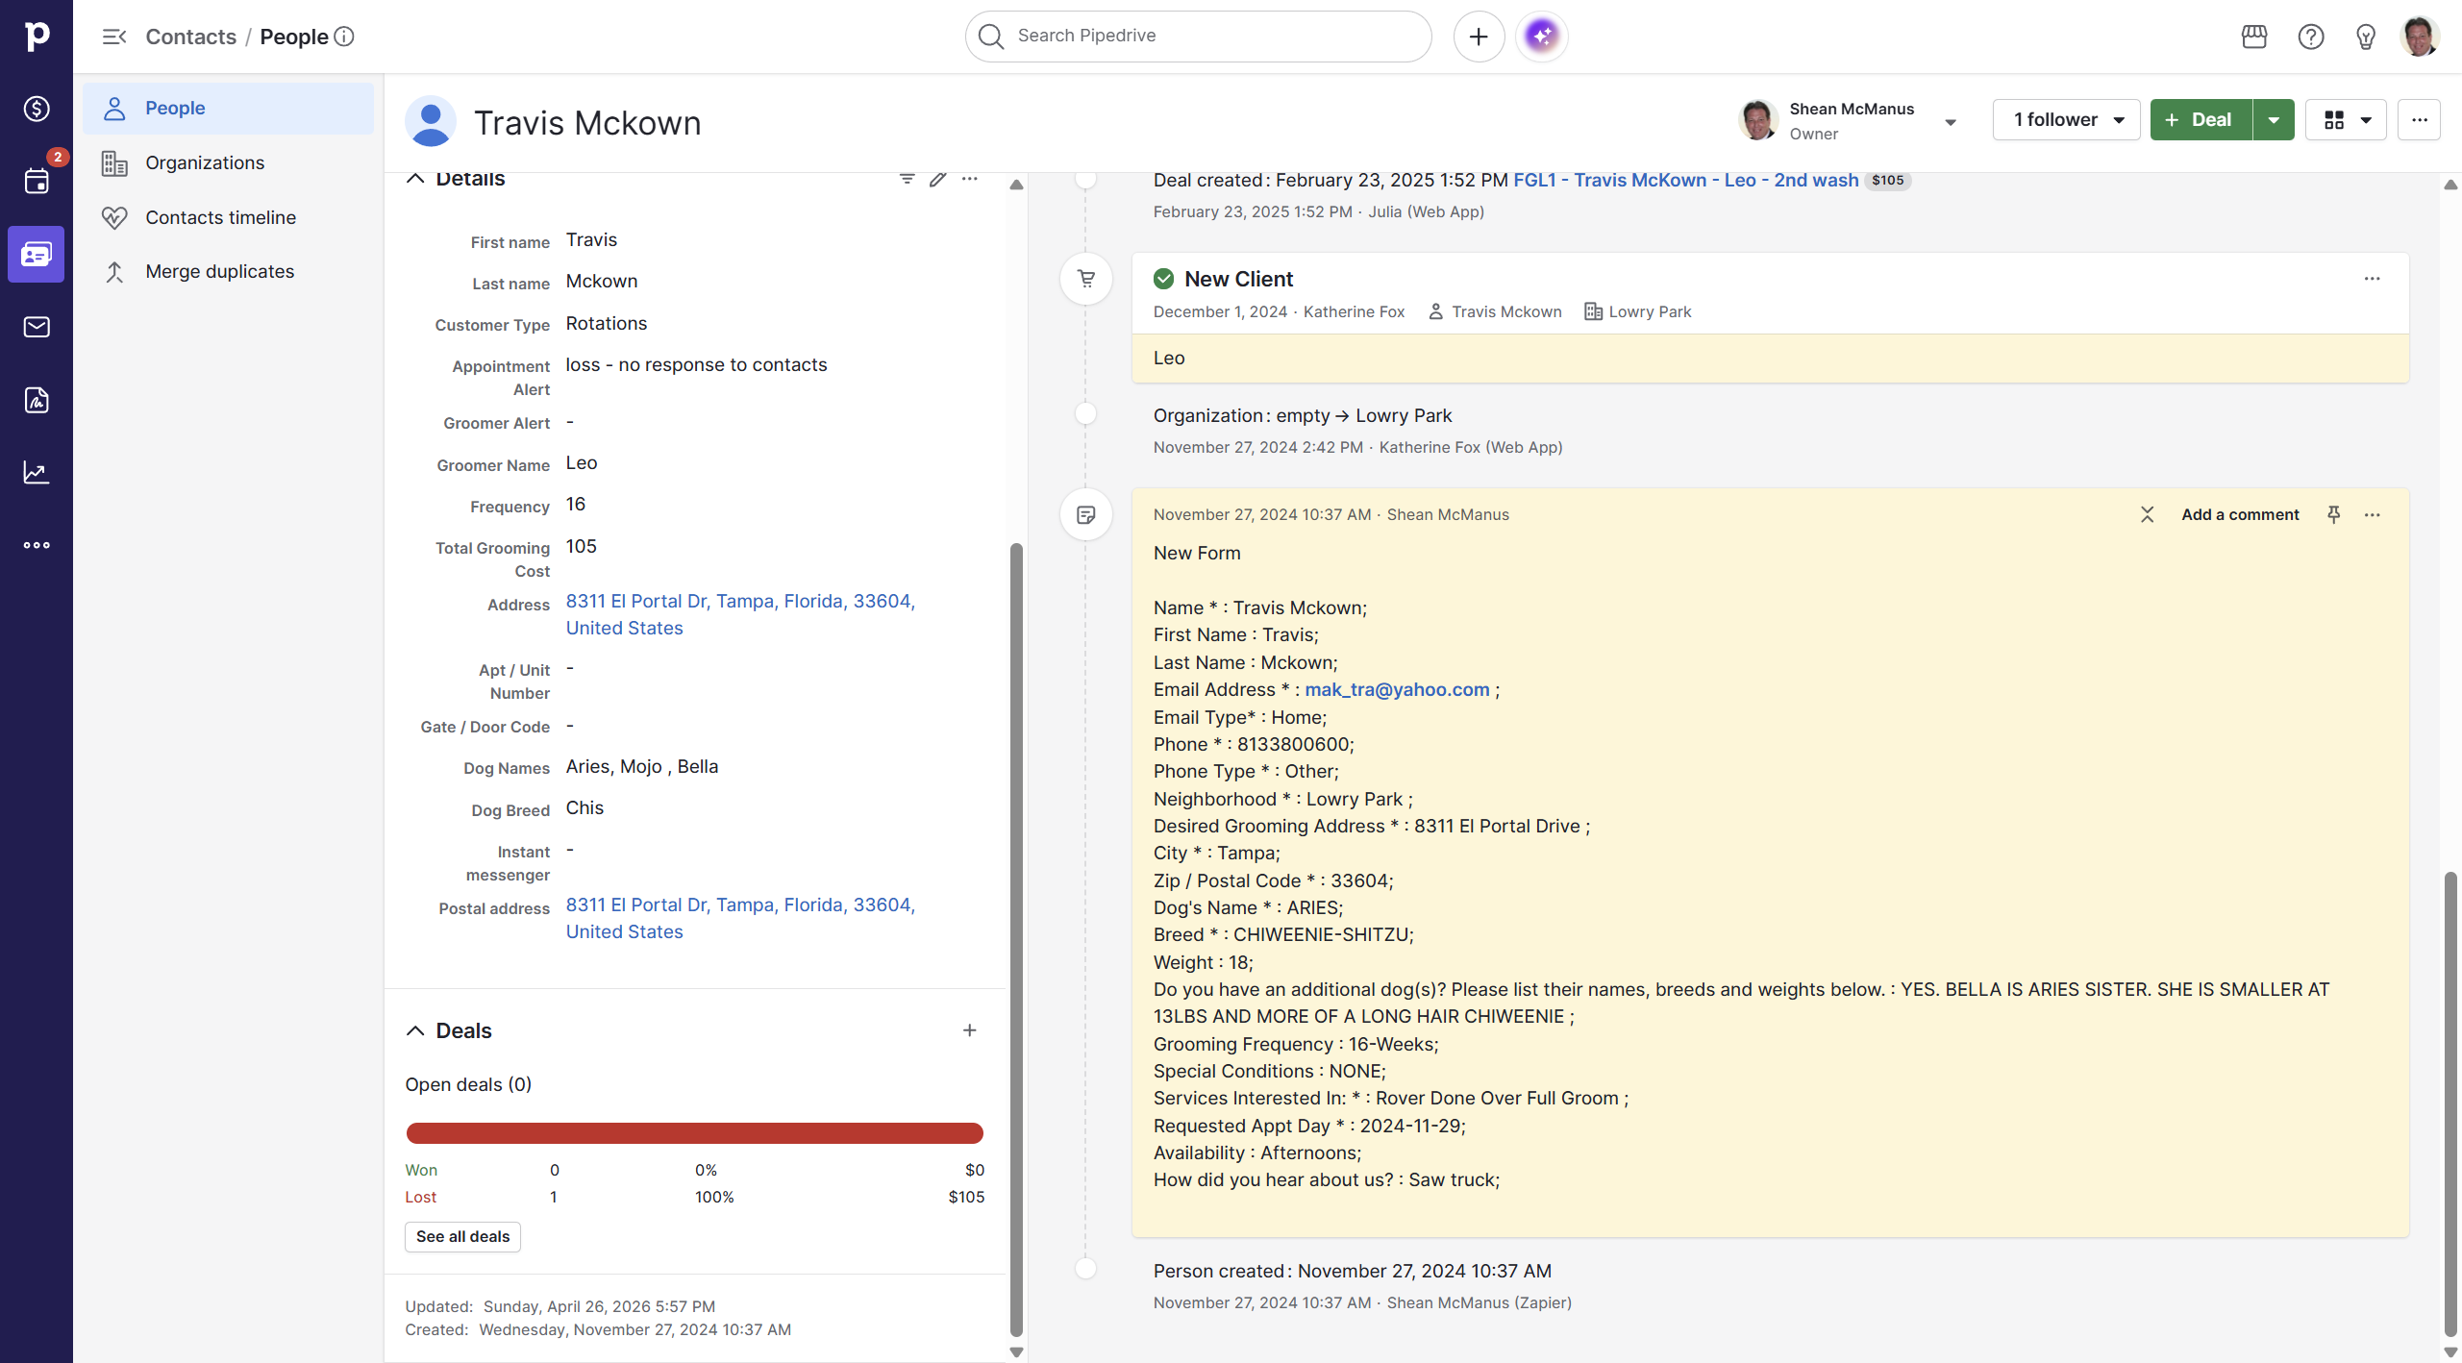
Task: Click the quick add plus button
Action: point(1478,37)
